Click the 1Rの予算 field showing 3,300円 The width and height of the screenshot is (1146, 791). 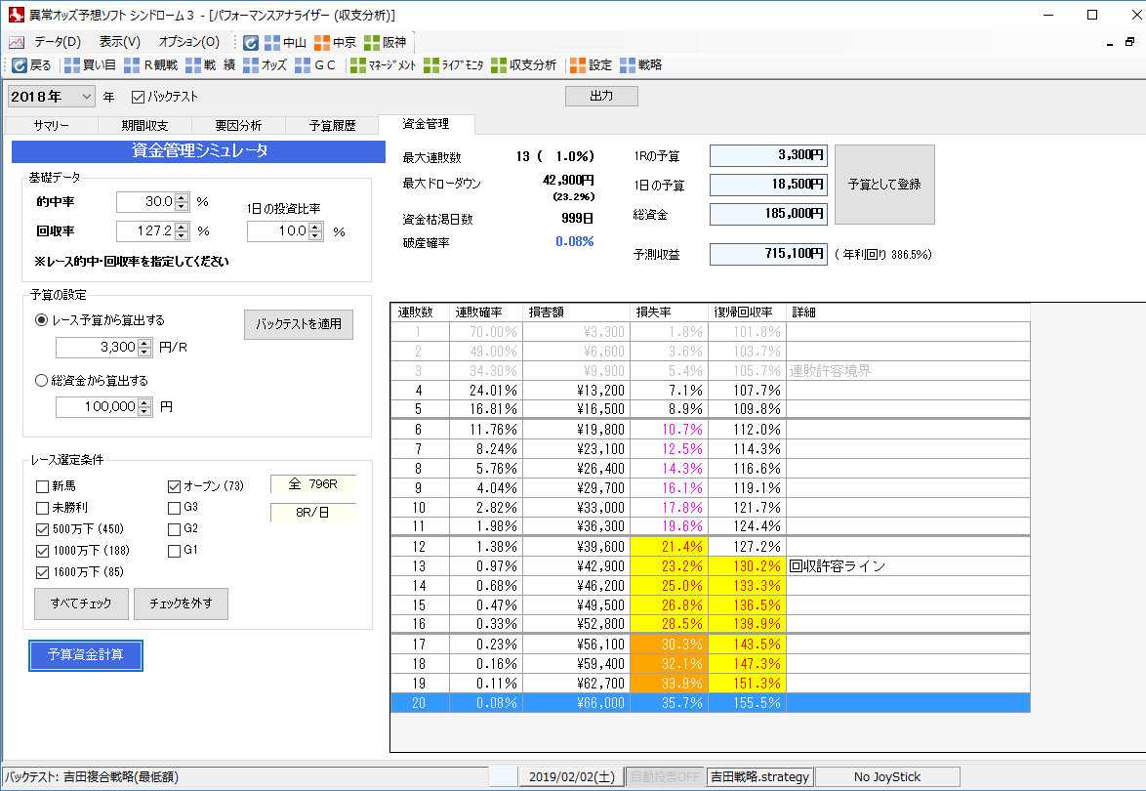(x=768, y=155)
